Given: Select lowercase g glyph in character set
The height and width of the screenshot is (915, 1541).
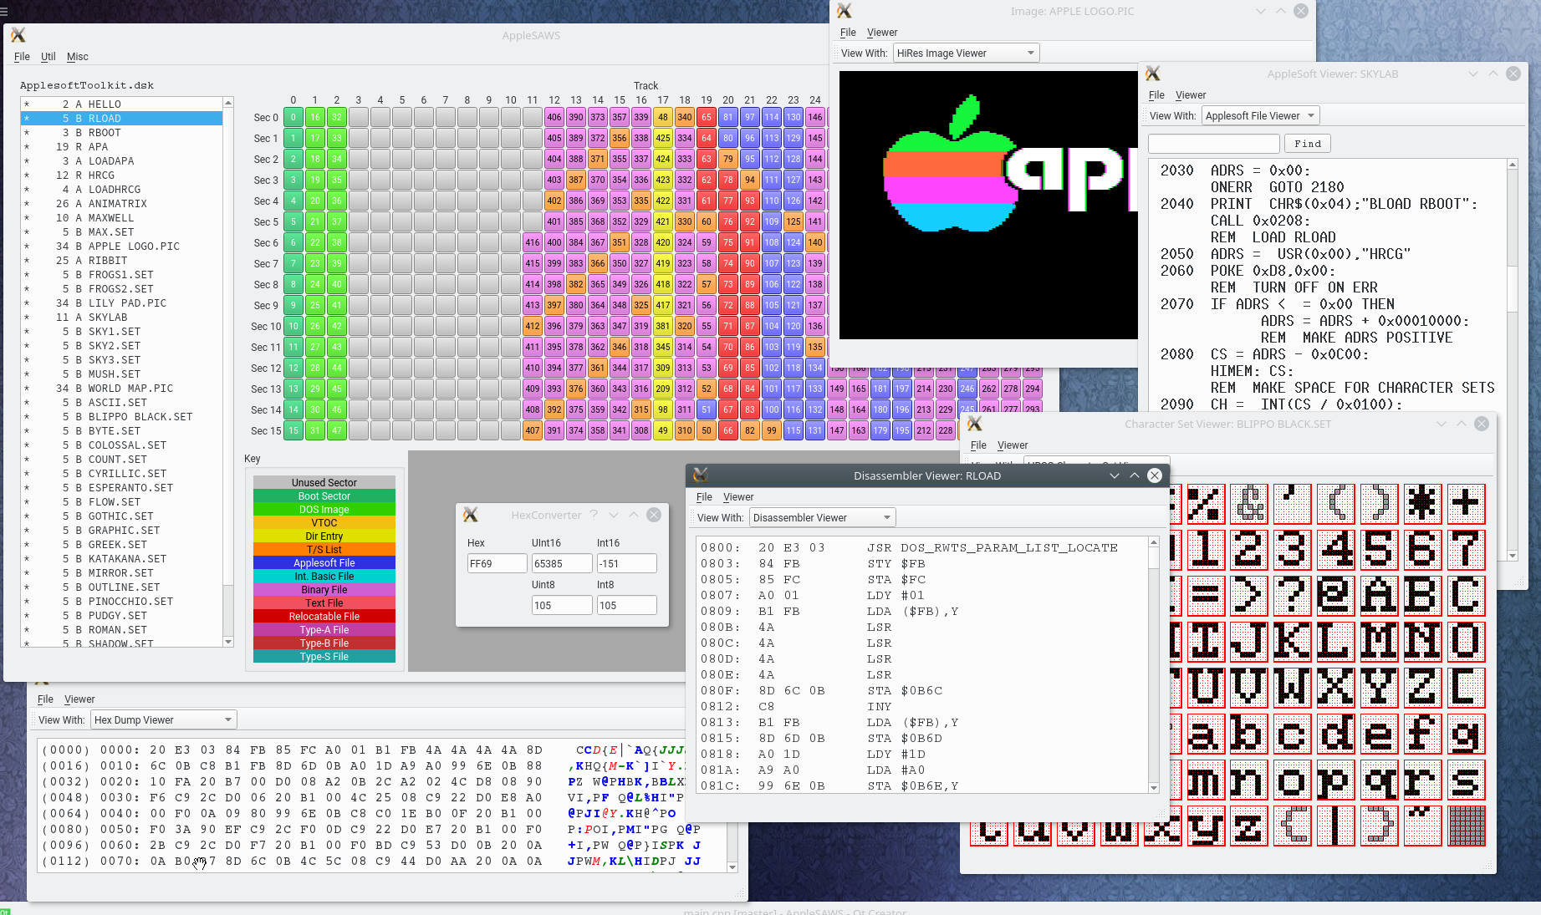Looking at the screenshot, I should tap(1466, 734).
